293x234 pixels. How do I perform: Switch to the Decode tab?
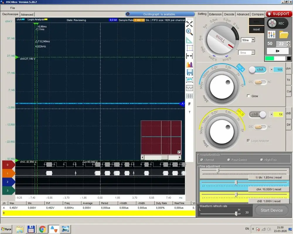pos(229,14)
